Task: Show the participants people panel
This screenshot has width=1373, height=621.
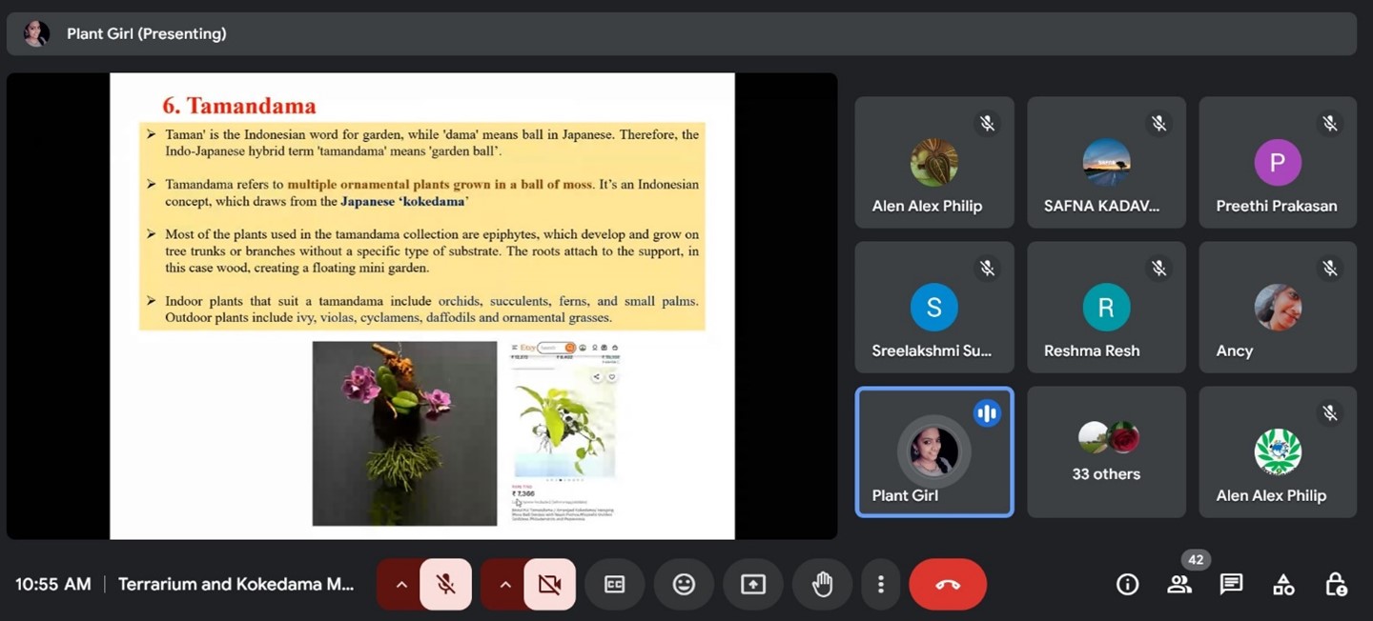Action: pyautogui.click(x=1179, y=584)
